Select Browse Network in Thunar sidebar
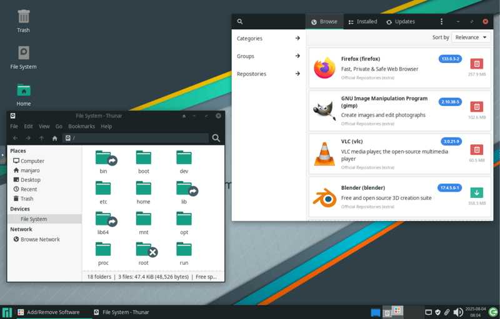Viewport: 500px width, 319px height. pos(40,239)
